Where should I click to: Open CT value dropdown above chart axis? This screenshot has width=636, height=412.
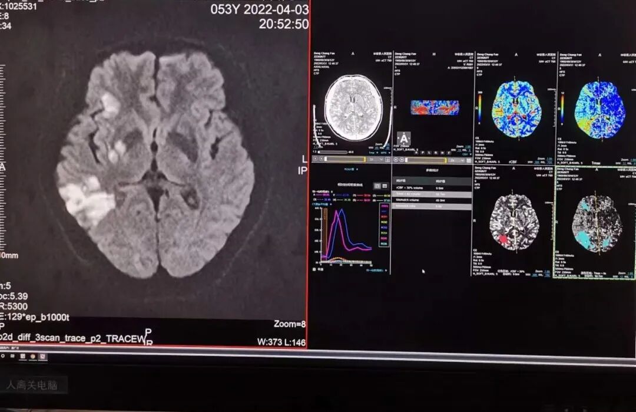(x=322, y=204)
